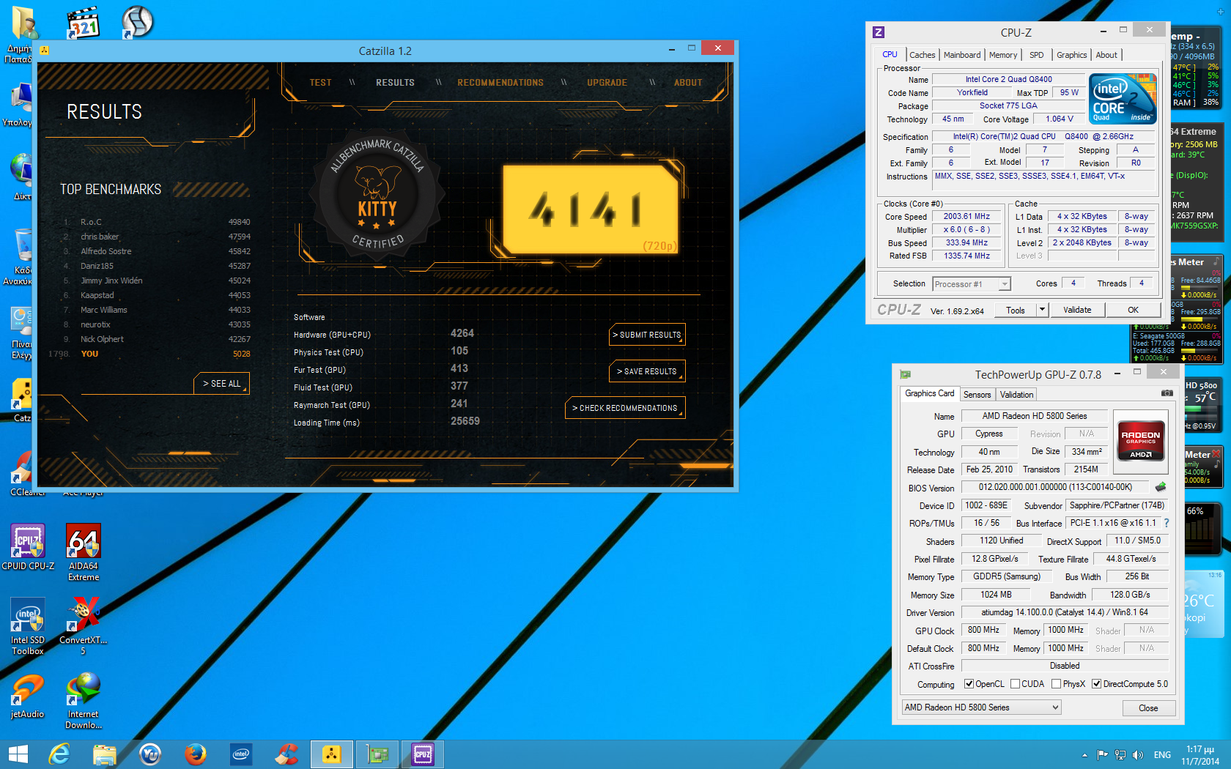The height and width of the screenshot is (769, 1231).
Task: Click the GPU-Z BIOS save chip icon
Action: pyautogui.click(x=1161, y=487)
